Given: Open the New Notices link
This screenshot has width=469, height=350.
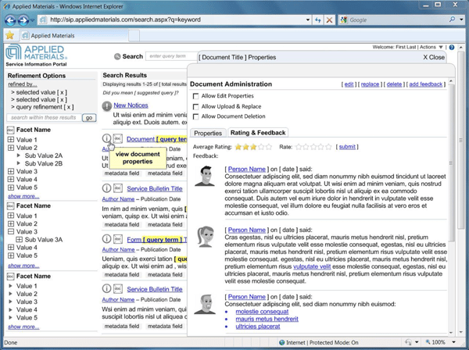Looking at the screenshot, I should click(x=131, y=105).
